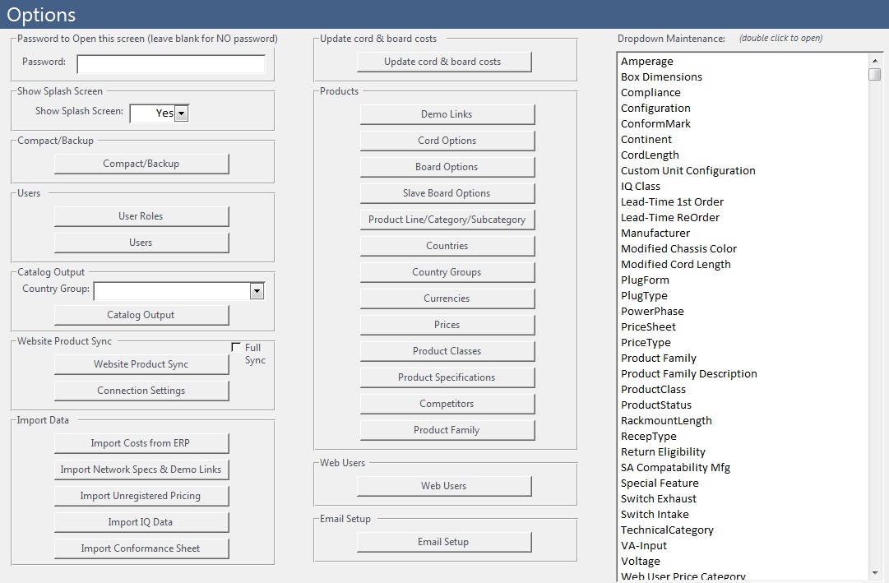This screenshot has width=889, height=583.
Task: Open Competitors
Action: point(447,403)
